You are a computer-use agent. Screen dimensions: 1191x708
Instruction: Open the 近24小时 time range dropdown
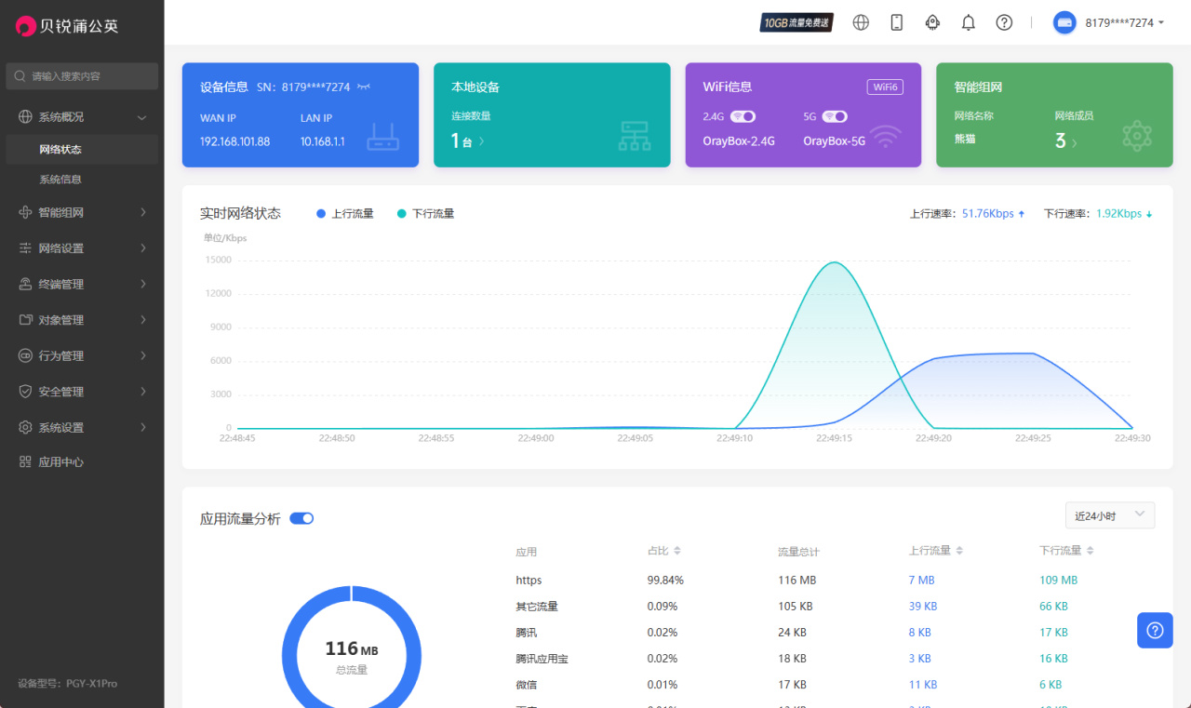(x=1110, y=515)
